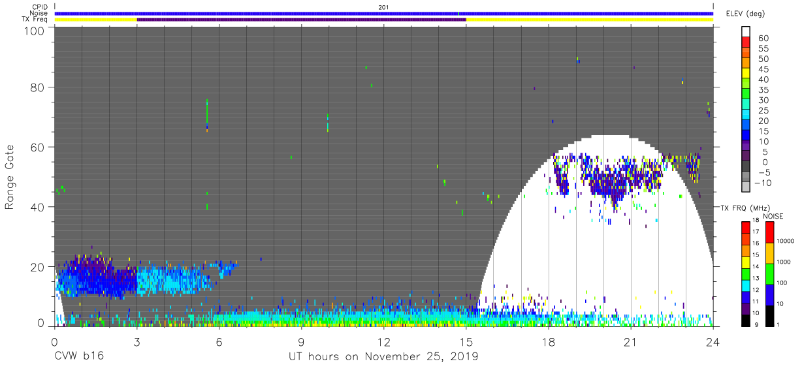Viewport: 802px width, 370px height.
Task: Click the '80' tick on the Range Gate axis
Action: pyautogui.click(x=38, y=87)
